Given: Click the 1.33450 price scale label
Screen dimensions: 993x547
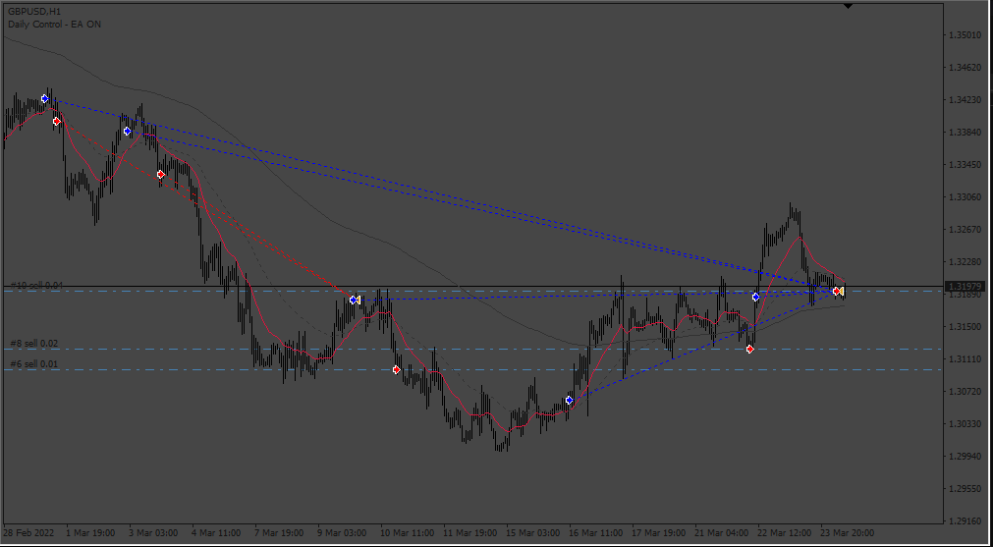Looking at the screenshot, I should 965,165.
